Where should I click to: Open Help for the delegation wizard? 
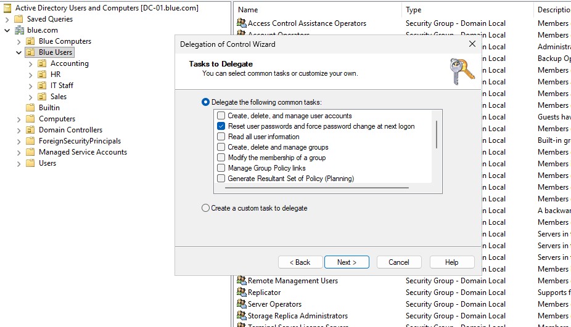tap(452, 262)
